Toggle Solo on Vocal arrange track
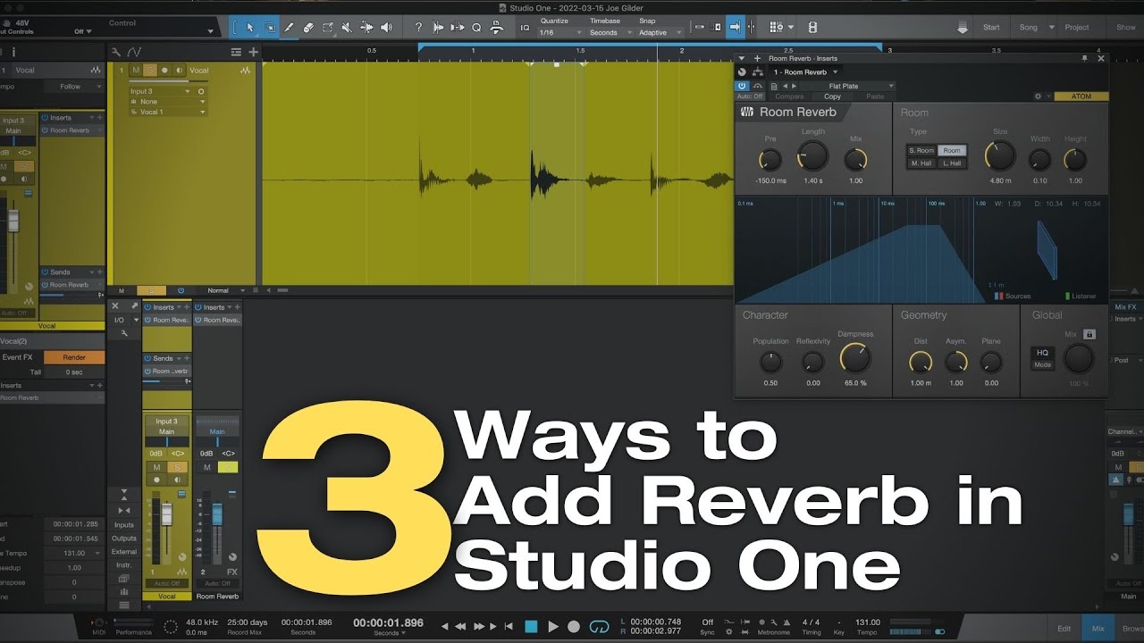The image size is (1144, 643). point(150,70)
